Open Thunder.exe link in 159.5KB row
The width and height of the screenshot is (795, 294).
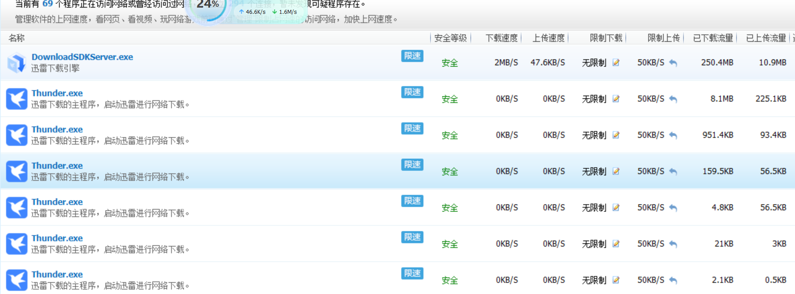57,166
